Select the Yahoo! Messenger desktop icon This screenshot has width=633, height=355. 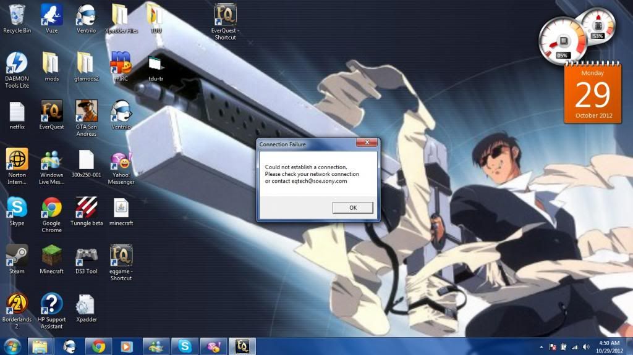(x=121, y=167)
